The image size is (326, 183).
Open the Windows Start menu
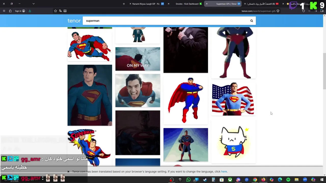[321, 180]
